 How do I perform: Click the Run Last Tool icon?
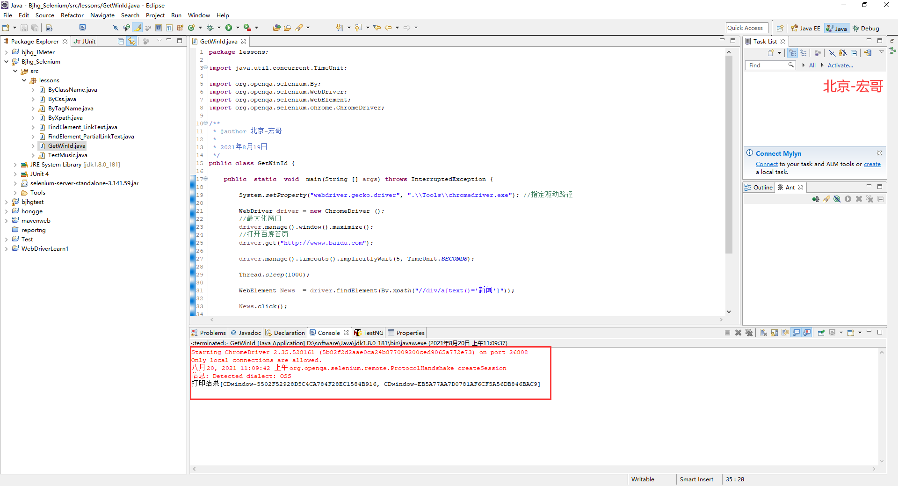point(247,28)
